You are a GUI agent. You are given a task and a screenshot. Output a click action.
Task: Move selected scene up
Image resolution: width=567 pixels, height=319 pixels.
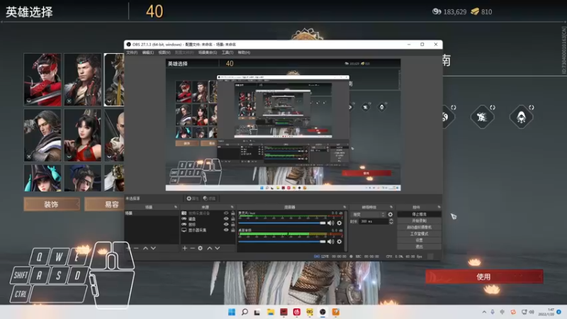[145, 248]
